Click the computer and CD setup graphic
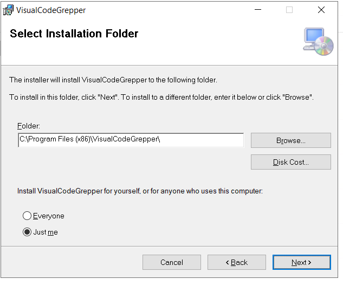This screenshot has height=285, width=343. click(318, 41)
